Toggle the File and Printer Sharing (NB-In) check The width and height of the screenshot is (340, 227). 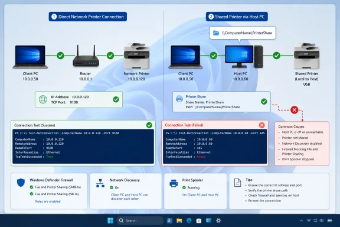31,194
